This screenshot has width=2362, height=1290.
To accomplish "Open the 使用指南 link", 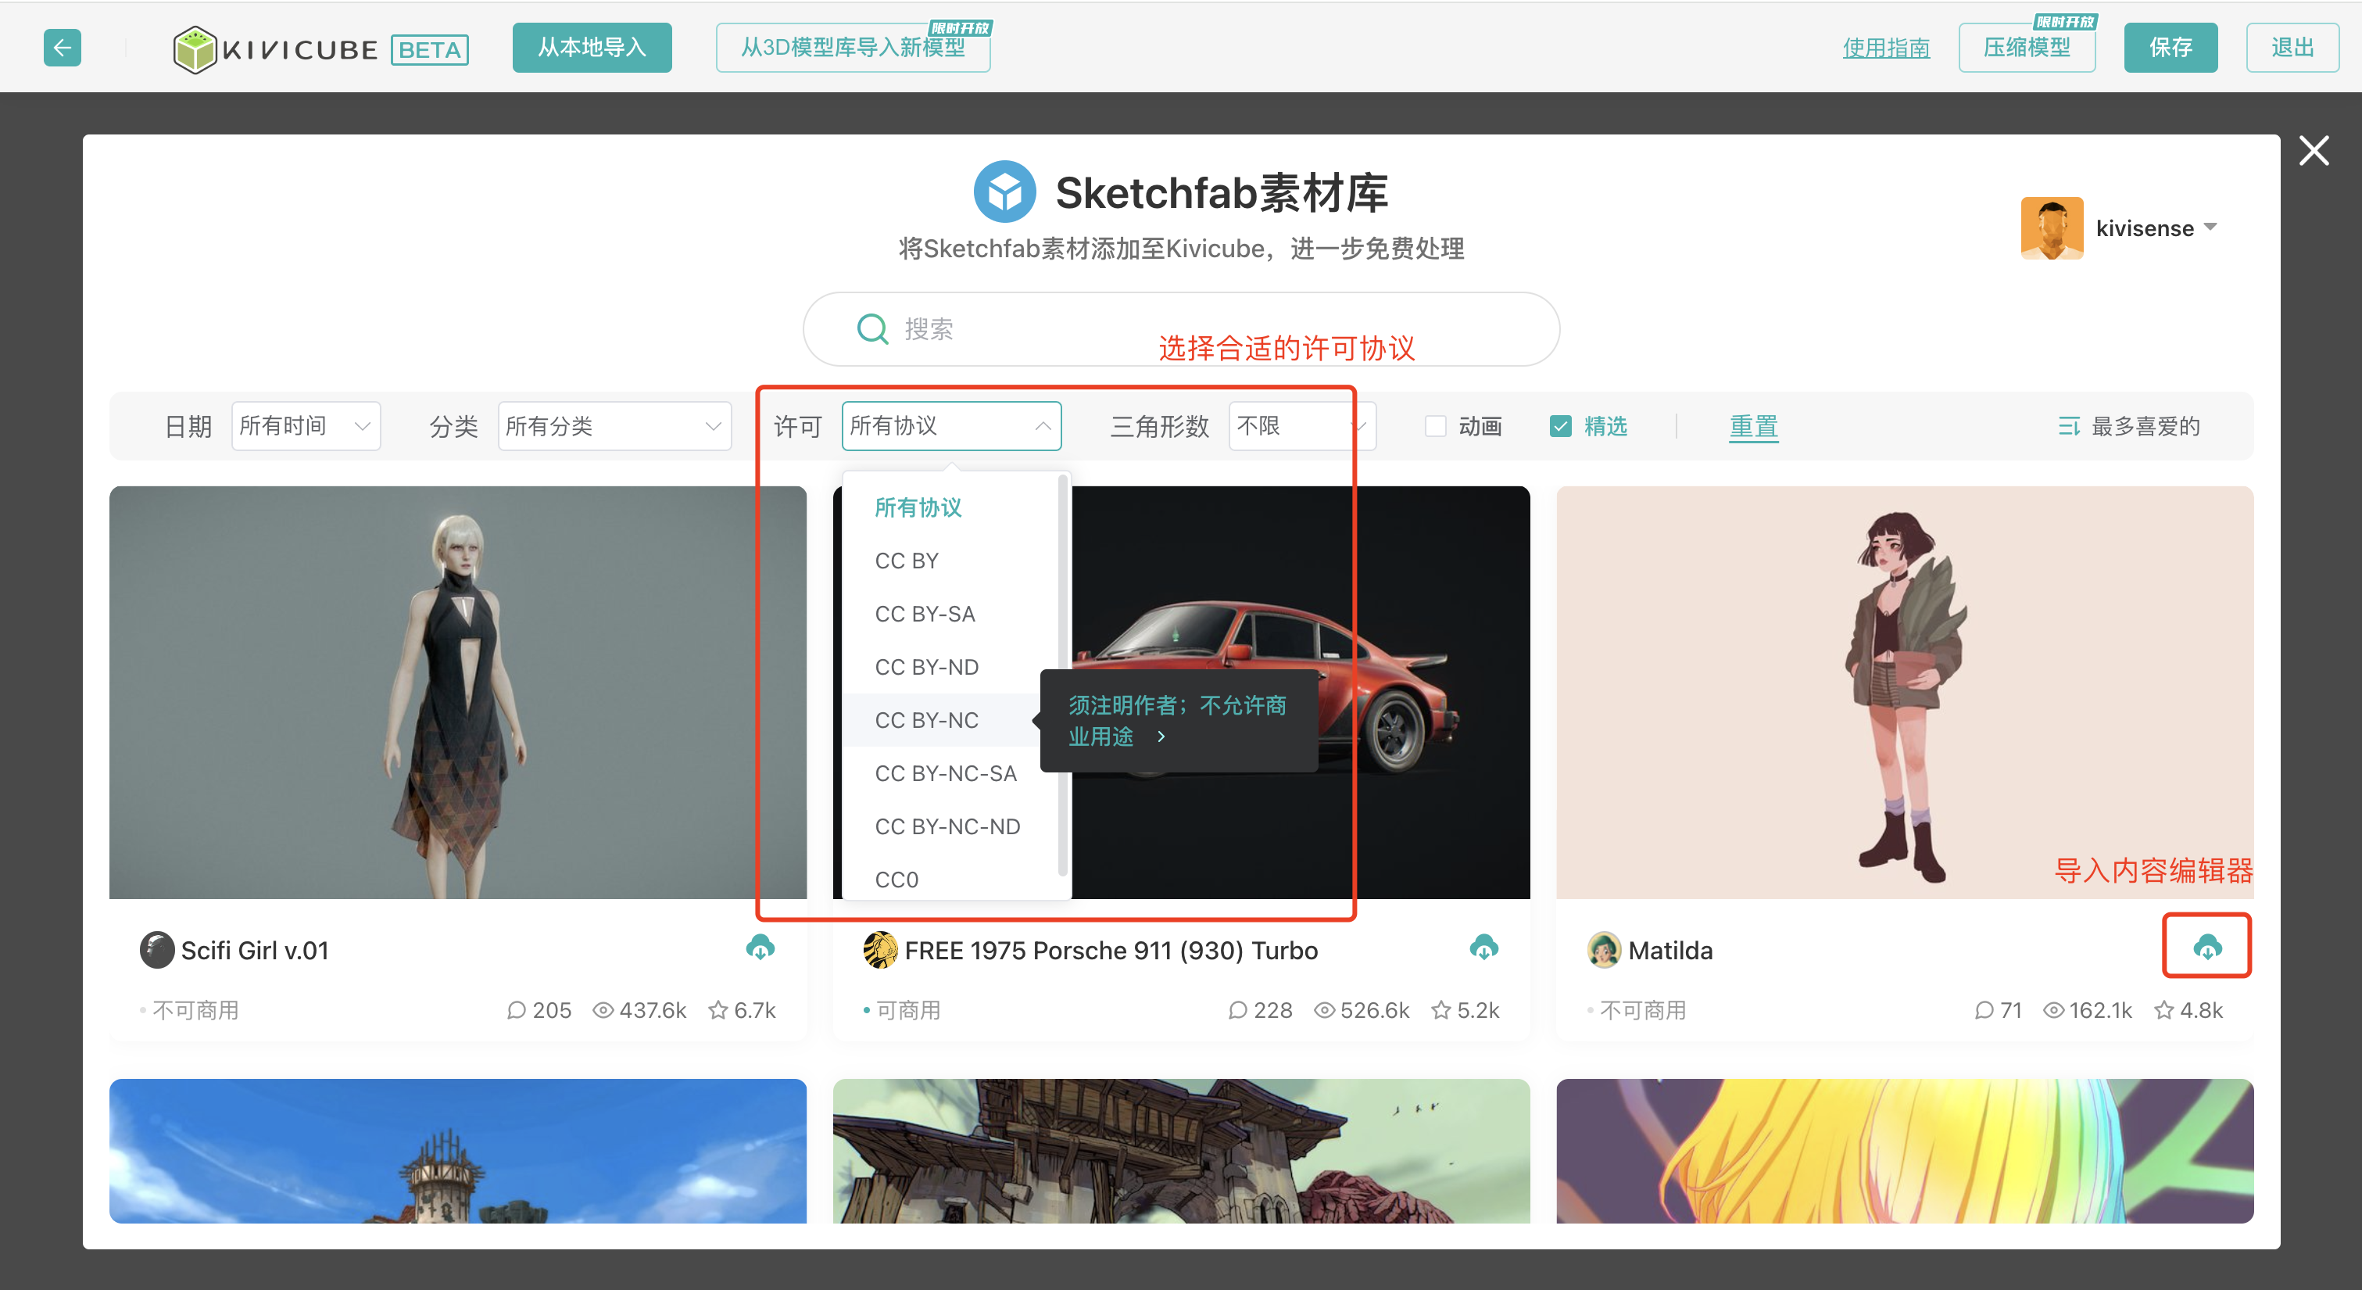I will (x=1885, y=48).
